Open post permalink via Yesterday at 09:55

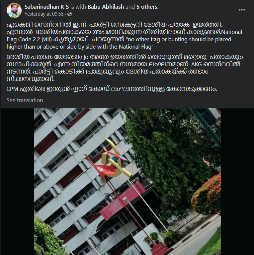point(44,14)
